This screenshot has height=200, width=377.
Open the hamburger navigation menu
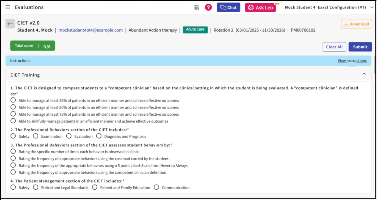[x=8, y=7]
